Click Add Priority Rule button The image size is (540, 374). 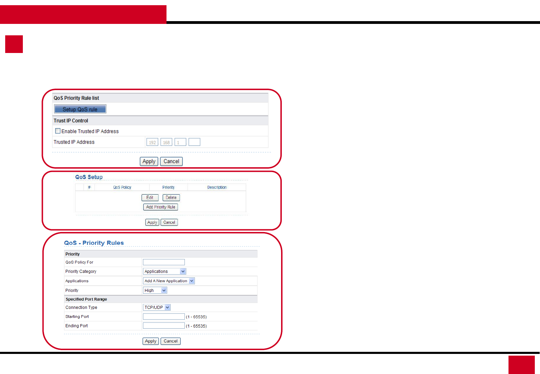coord(161,207)
